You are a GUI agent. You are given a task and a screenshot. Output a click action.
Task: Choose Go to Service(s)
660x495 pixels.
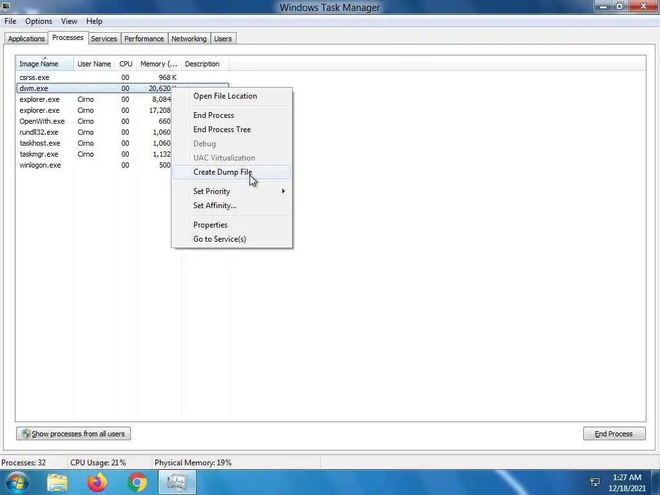[x=231, y=239]
